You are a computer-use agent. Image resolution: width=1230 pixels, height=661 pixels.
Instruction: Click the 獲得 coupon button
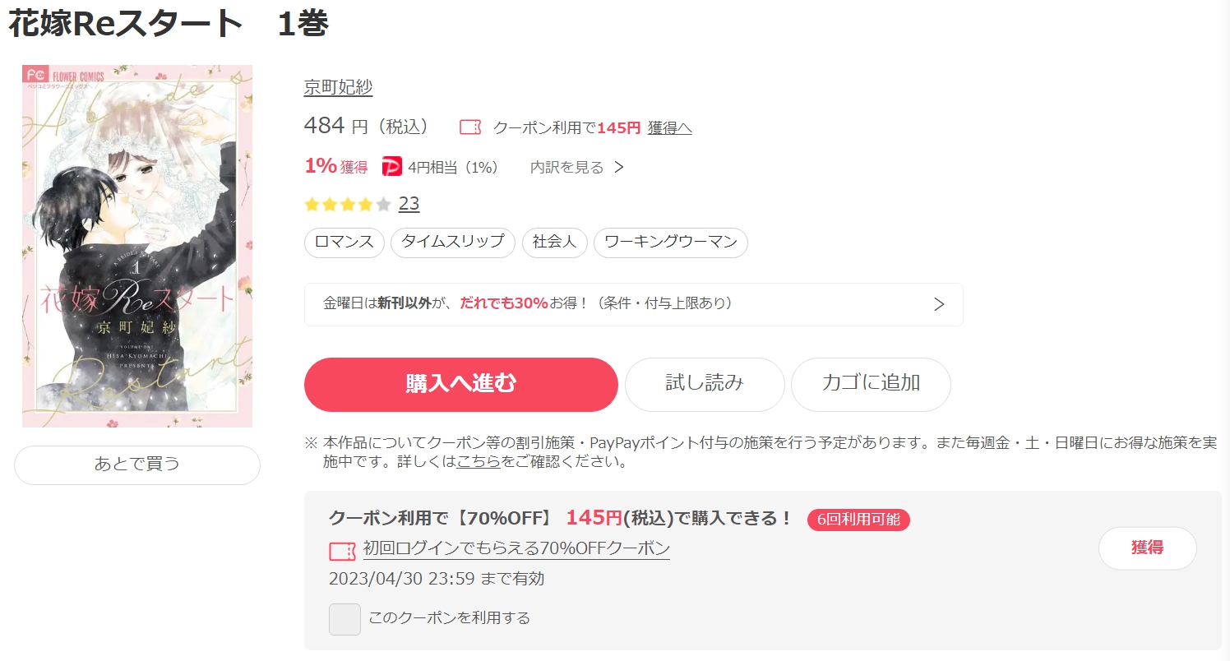click(x=1148, y=548)
